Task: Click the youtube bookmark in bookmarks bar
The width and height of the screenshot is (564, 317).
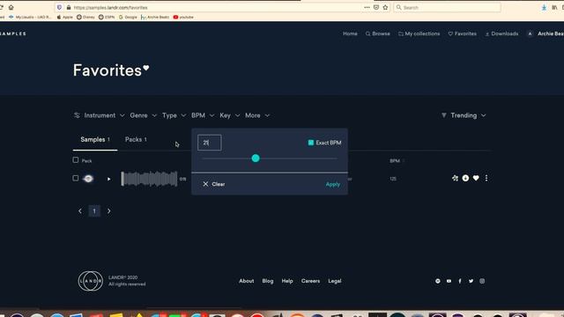Action: coord(183,17)
